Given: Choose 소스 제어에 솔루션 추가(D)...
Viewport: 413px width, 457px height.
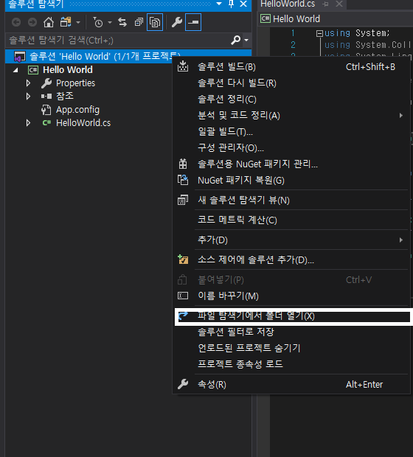Looking at the screenshot, I should point(291,259).
